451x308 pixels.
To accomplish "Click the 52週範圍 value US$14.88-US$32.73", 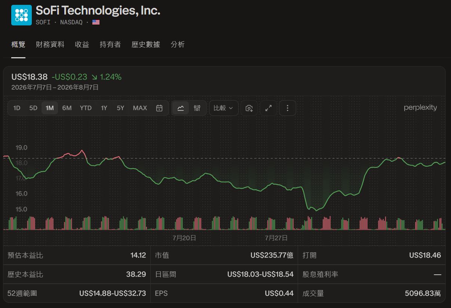I will point(113,293).
